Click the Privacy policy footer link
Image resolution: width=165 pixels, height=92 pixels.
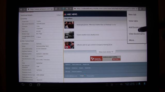pyautogui.click(x=90, y=76)
